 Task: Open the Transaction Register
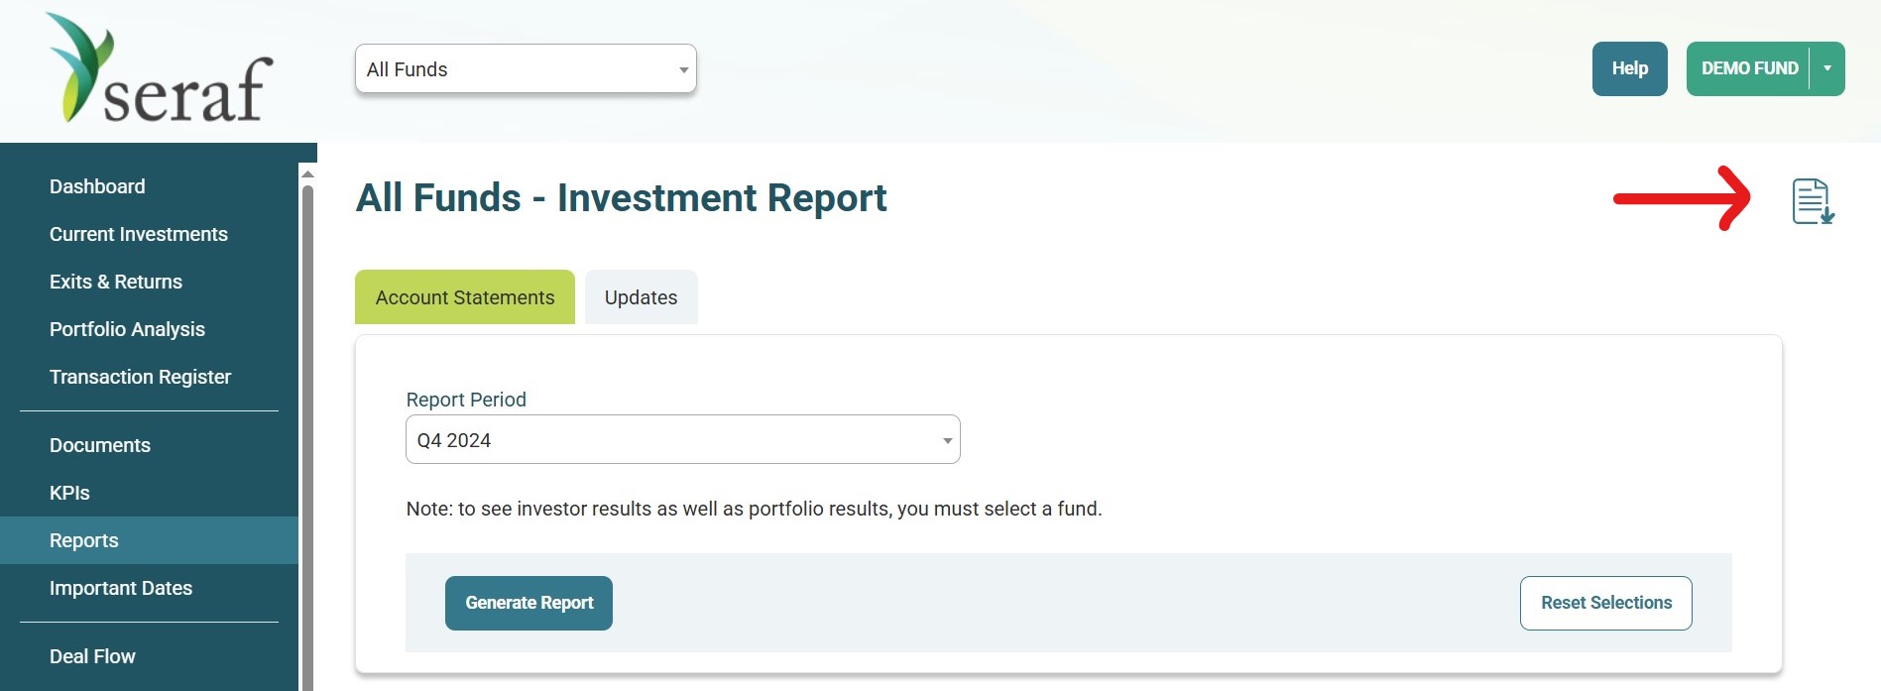(x=140, y=377)
